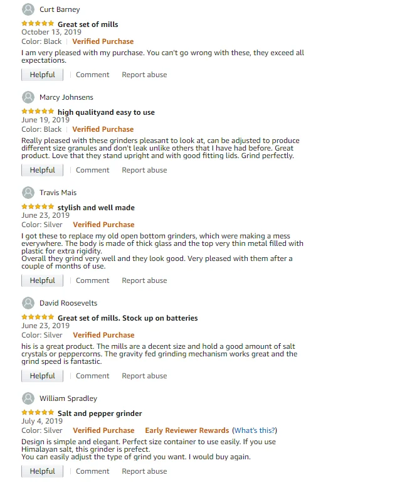Open 'high qualityand easy to use' review title
The width and height of the screenshot is (417, 485).
point(106,112)
